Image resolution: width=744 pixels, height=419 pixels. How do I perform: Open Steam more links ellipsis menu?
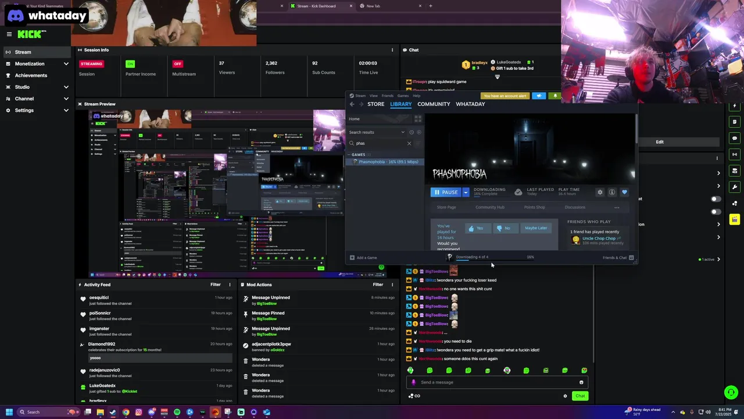point(617,207)
